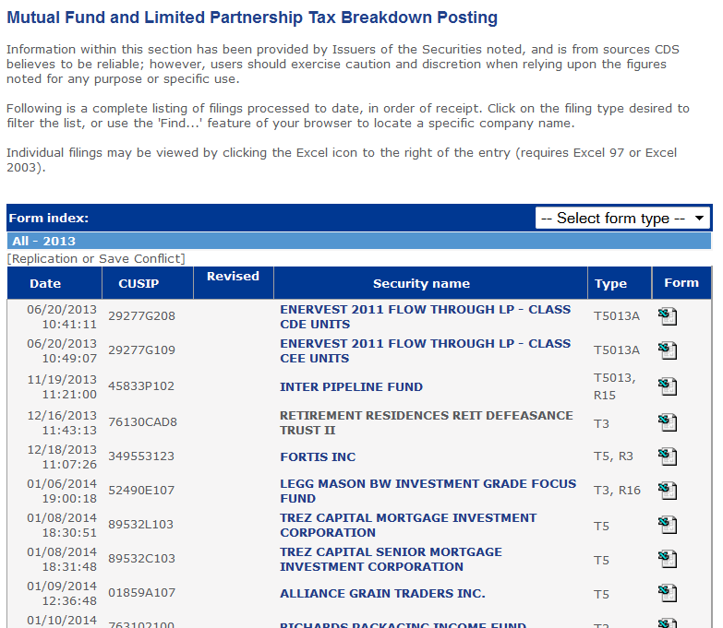Viewport: 723px width, 628px height.
Task: Open Excel icon for Retirement Residences REIT
Action: 668,422
